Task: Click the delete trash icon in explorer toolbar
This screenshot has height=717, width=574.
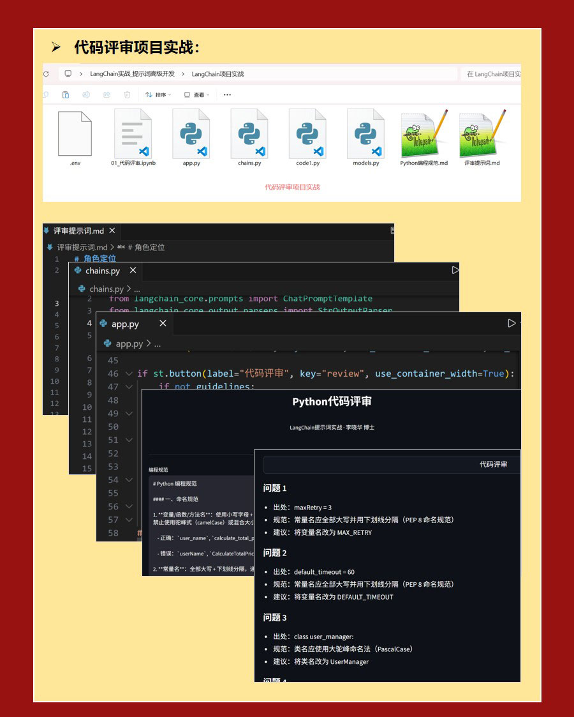Action: (x=127, y=95)
